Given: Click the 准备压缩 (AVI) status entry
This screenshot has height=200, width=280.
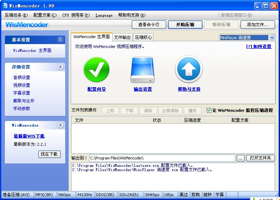Looking at the screenshot, I should click(x=18, y=195).
